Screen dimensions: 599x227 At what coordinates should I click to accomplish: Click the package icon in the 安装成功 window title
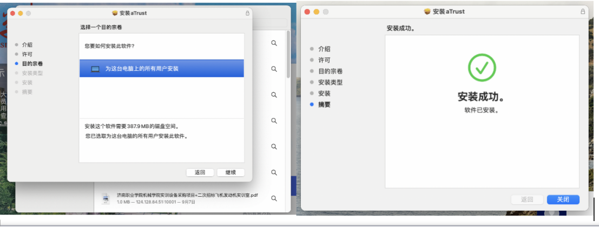(427, 11)
